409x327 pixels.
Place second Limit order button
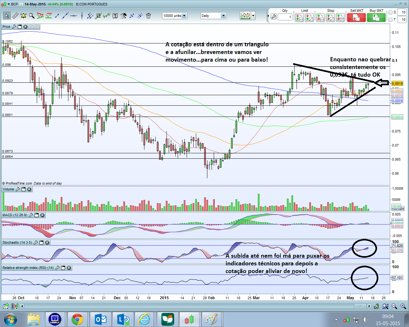(309, 18)
